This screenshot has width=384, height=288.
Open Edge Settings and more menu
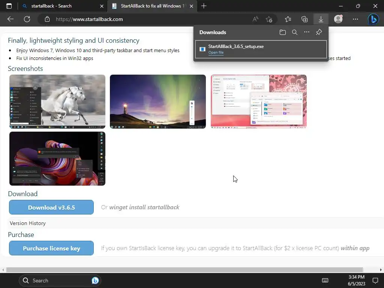(355, 19)
